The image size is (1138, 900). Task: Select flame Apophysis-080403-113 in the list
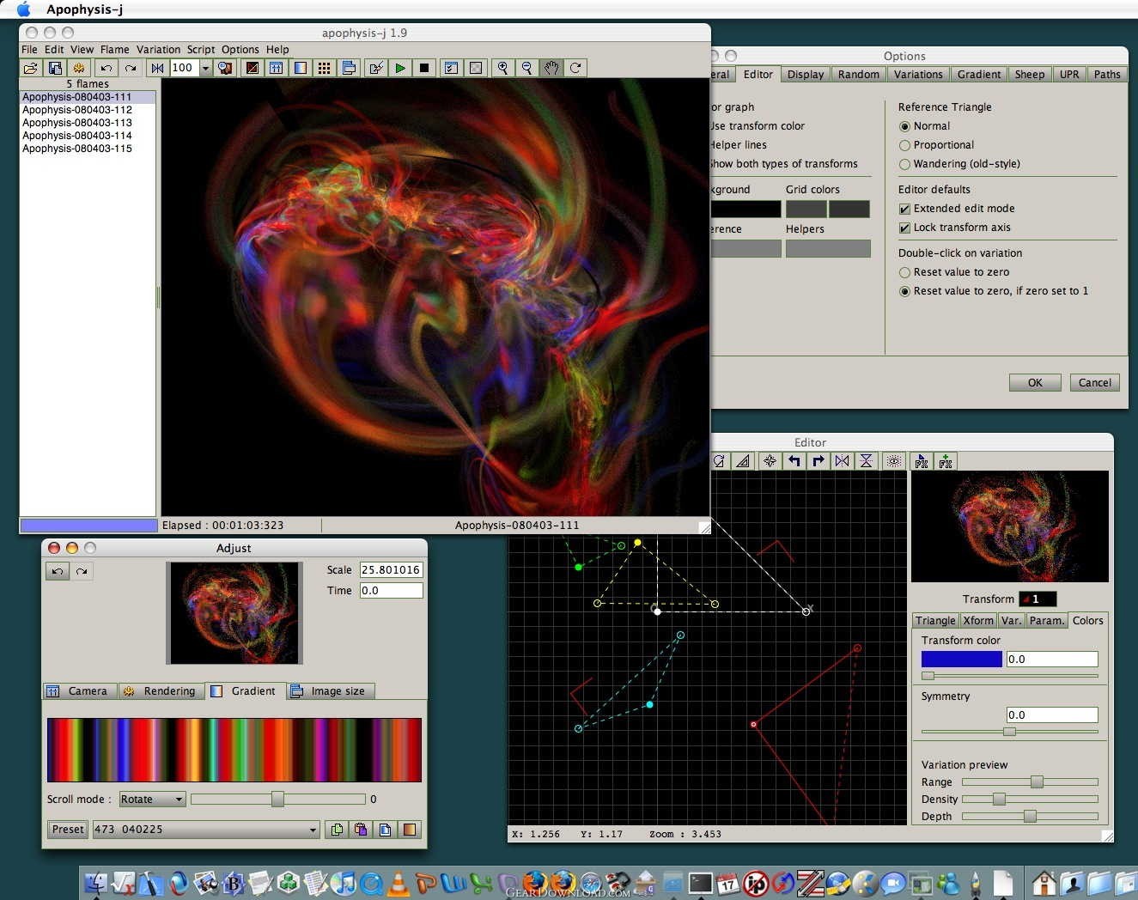point(77,123)
